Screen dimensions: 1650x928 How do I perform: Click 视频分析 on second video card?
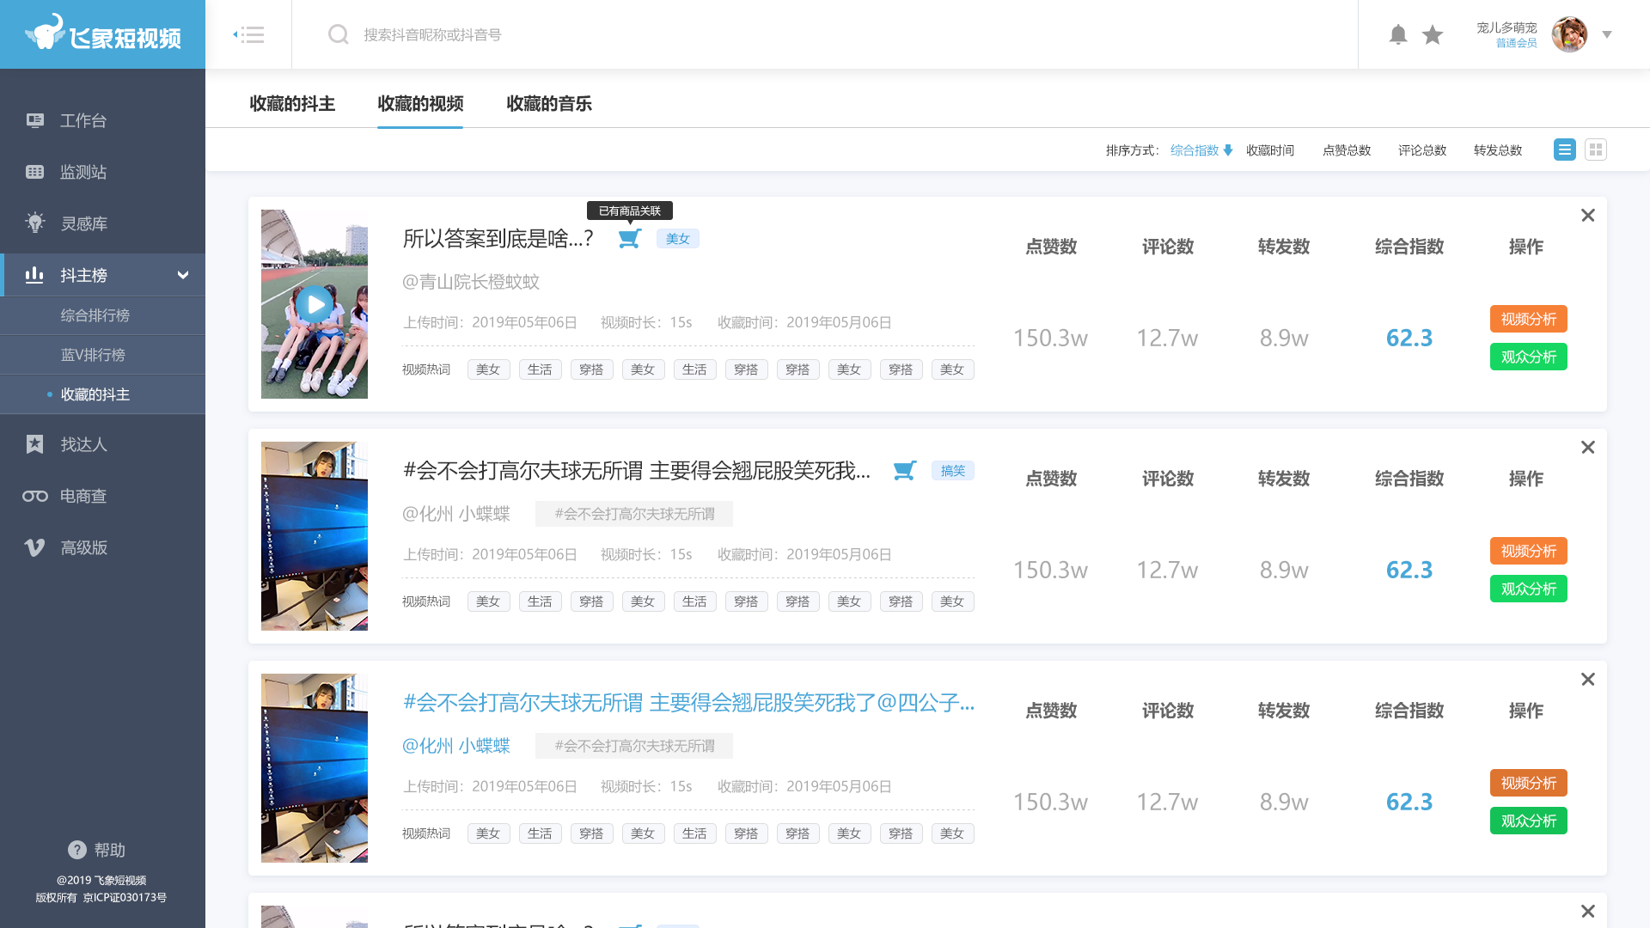click(1529, 551)
